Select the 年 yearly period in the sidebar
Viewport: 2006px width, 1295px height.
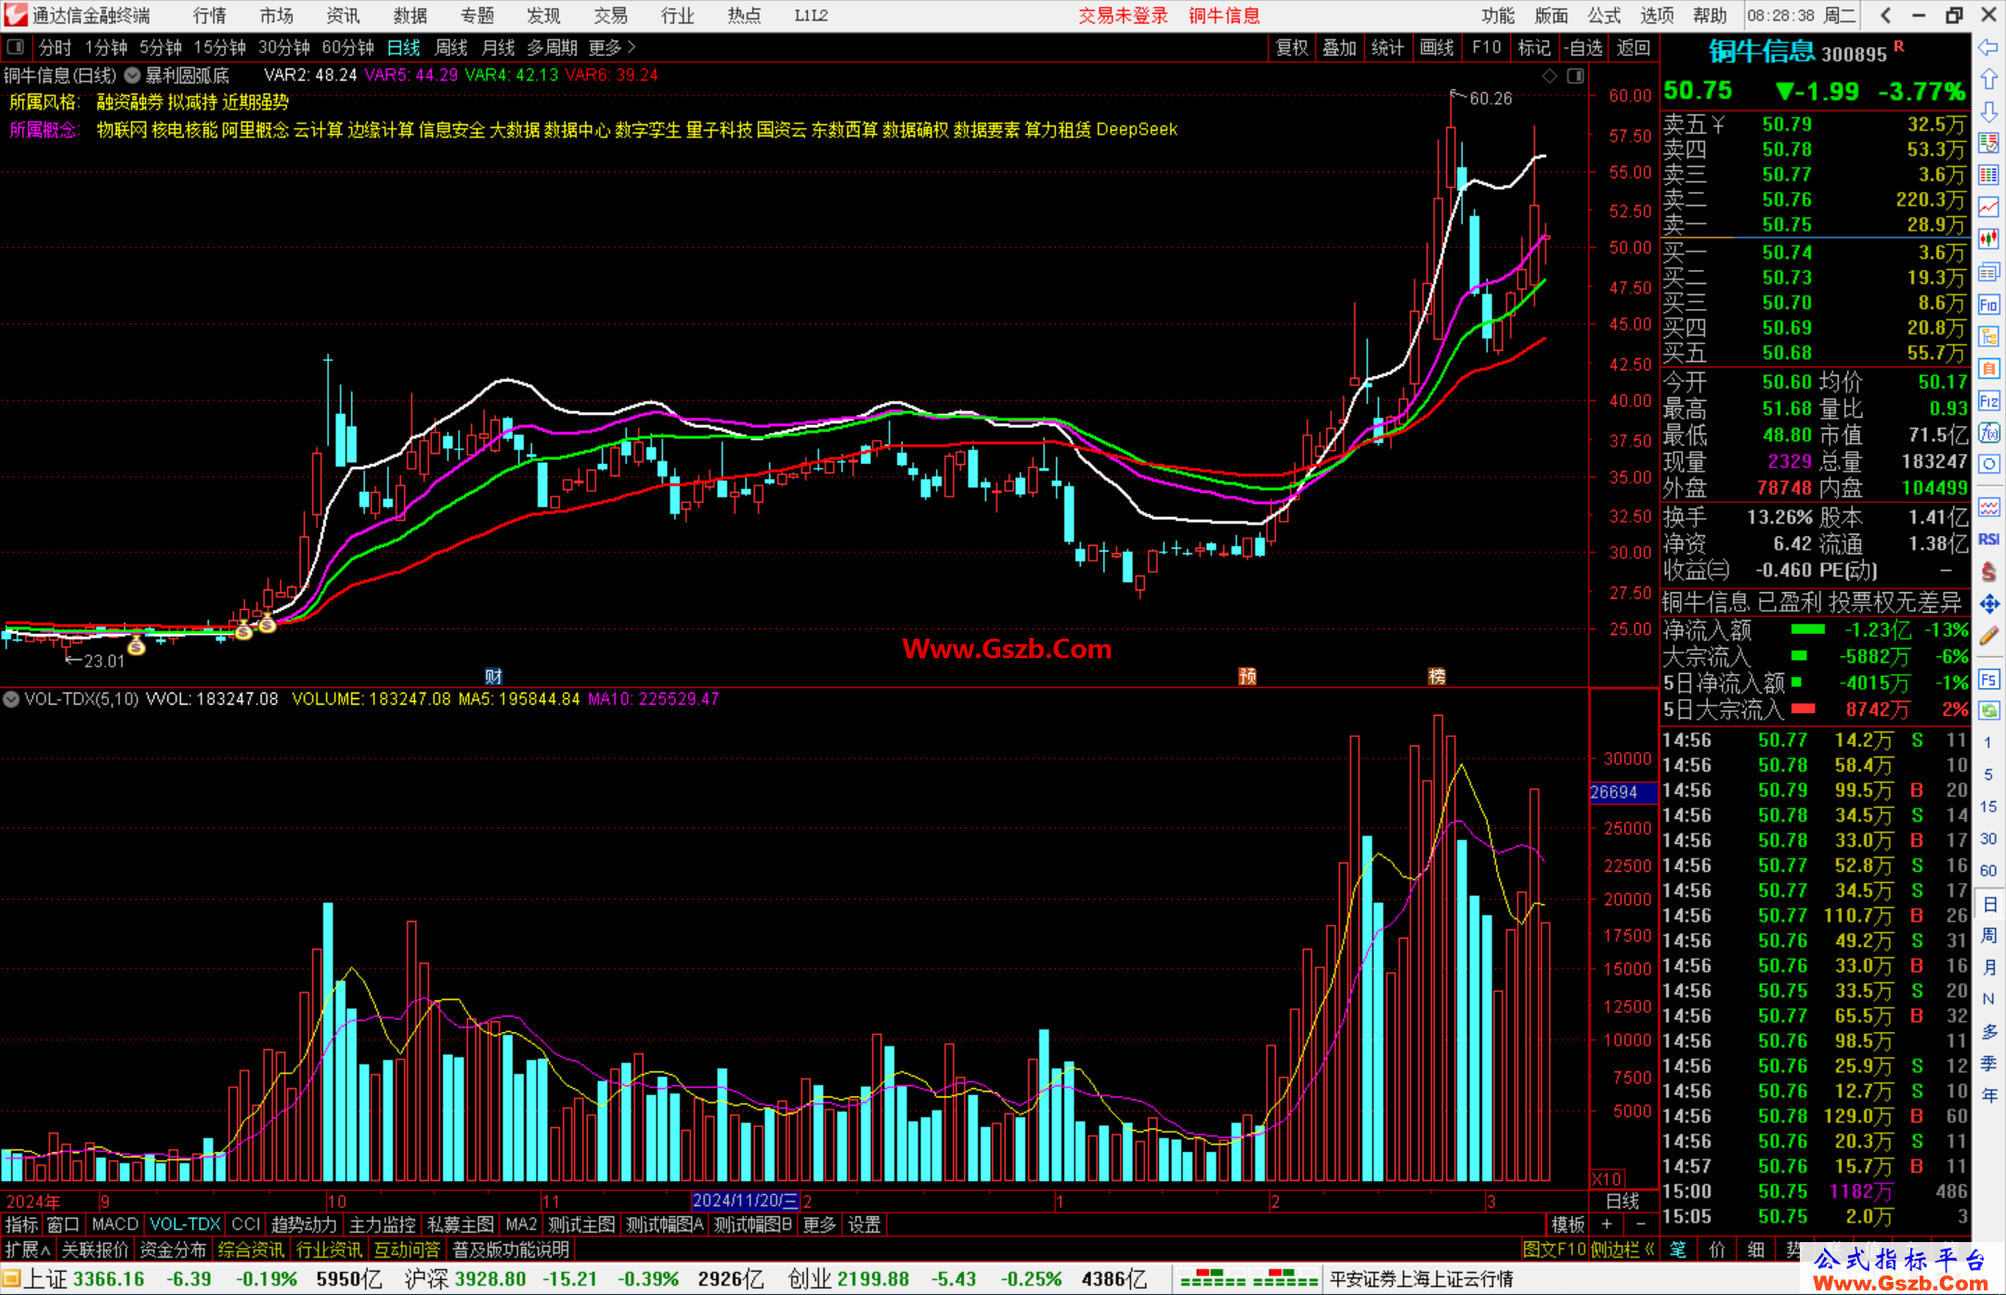coord(1988,1095)
